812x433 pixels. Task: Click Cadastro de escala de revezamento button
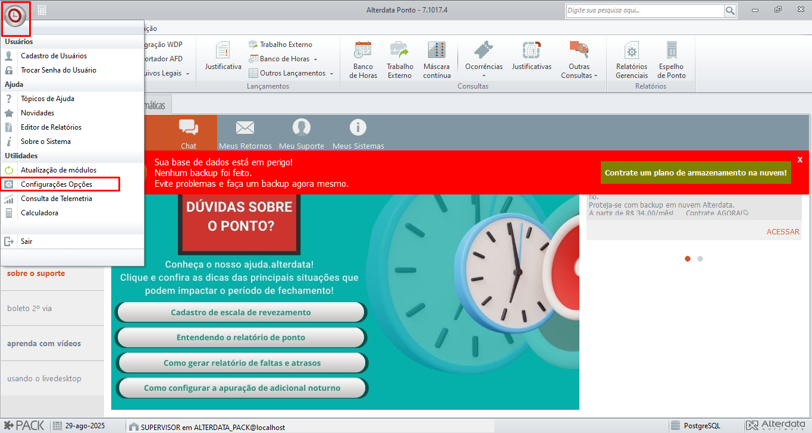pyautogui.click(x=240, y=312)
